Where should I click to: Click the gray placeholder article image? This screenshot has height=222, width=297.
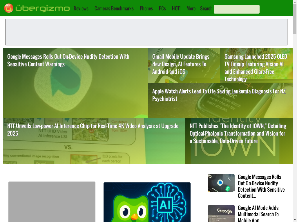pyautogui.click(x=52, y=202)
